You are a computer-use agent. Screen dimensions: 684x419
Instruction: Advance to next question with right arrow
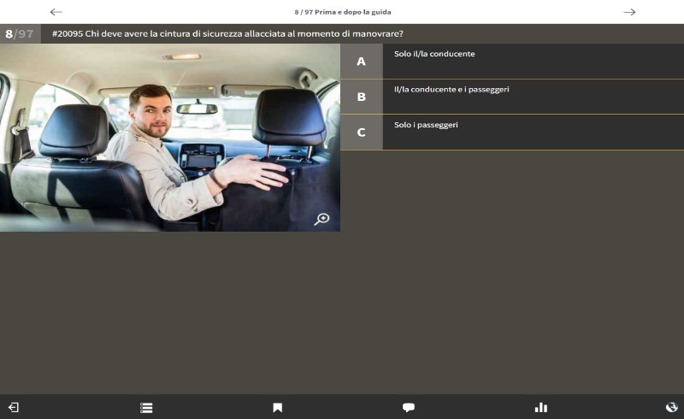pos(629,12)
